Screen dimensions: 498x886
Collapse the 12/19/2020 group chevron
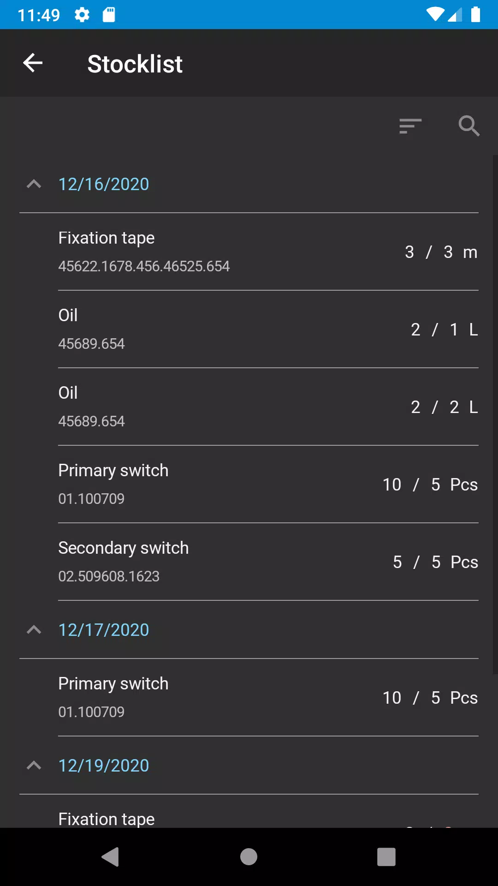(x=34, y=766)
